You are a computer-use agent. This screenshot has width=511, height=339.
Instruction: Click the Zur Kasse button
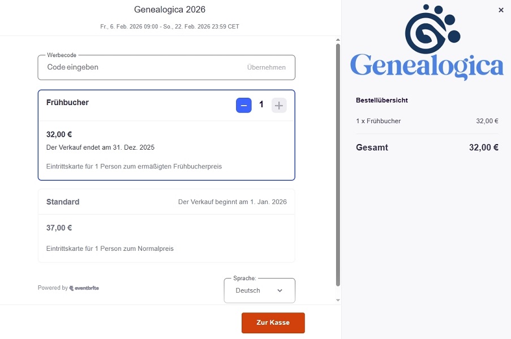pyautogui.click(x=273, y=323)
